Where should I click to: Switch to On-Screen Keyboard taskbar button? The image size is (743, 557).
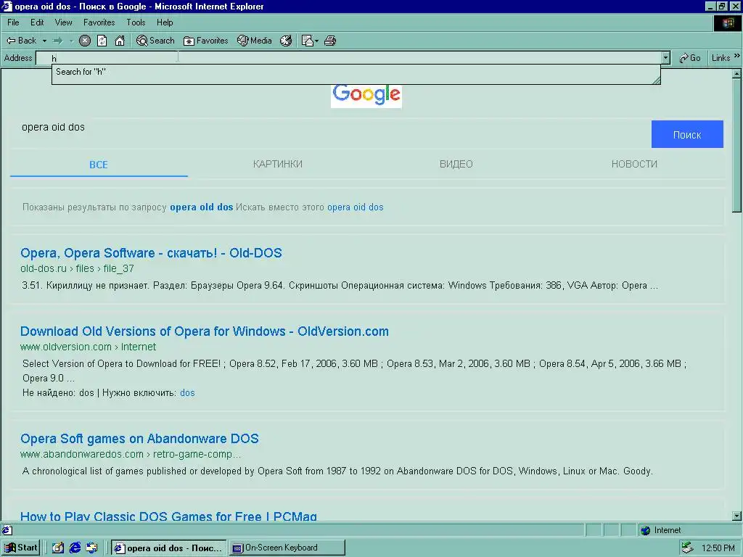(287, 548)
